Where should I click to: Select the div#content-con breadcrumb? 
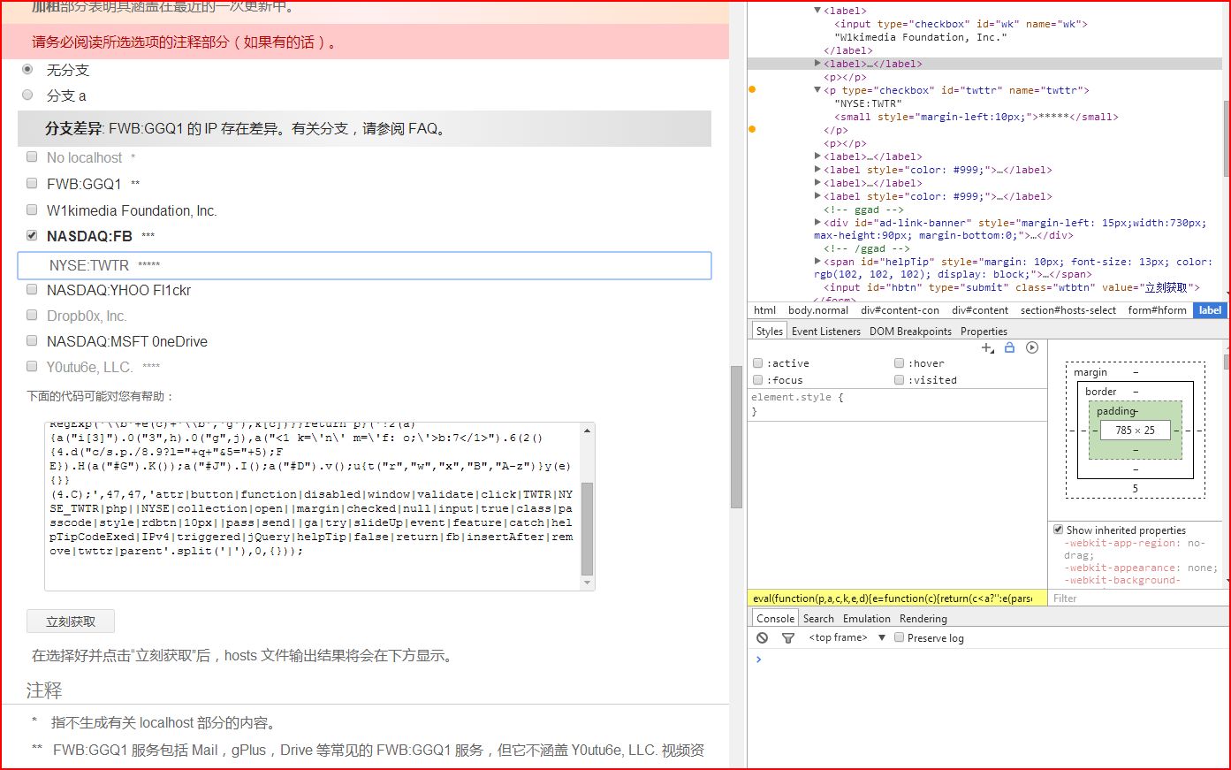[x=900, y=309]
